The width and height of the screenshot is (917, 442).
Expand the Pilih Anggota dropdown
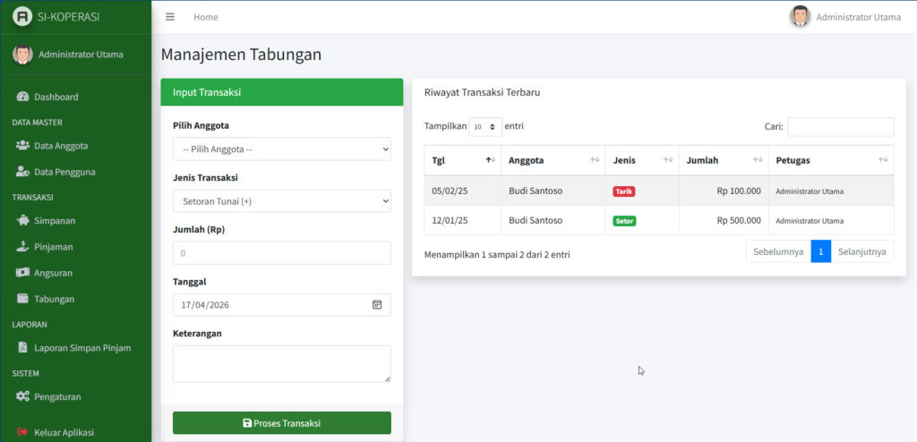click(281, 149)
